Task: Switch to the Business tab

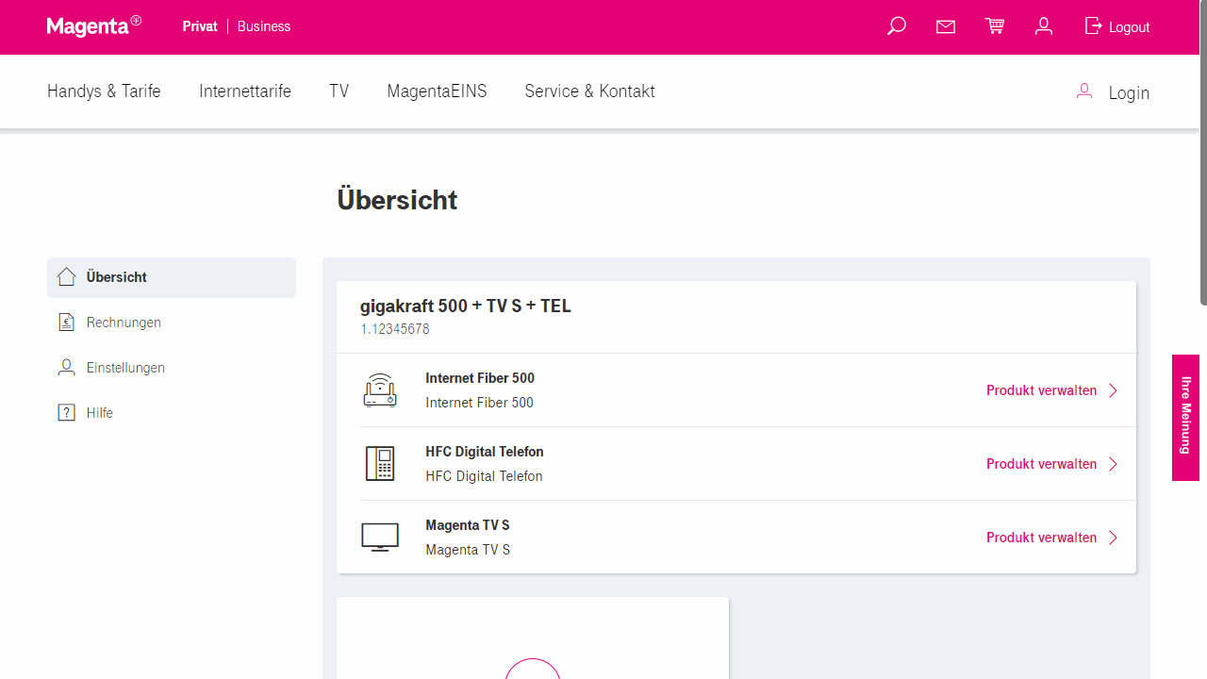Action: 263,26
